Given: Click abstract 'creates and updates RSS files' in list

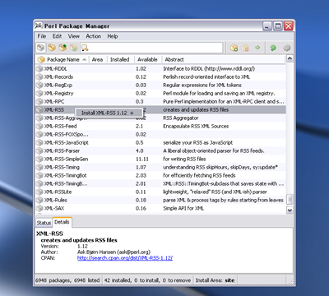Looking at the screenshot, I should point(196,109).
